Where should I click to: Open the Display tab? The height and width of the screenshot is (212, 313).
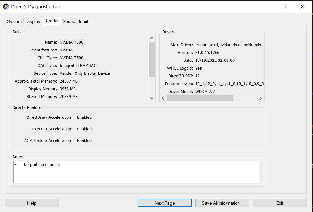pyautogui.click(x=33, y=21)
